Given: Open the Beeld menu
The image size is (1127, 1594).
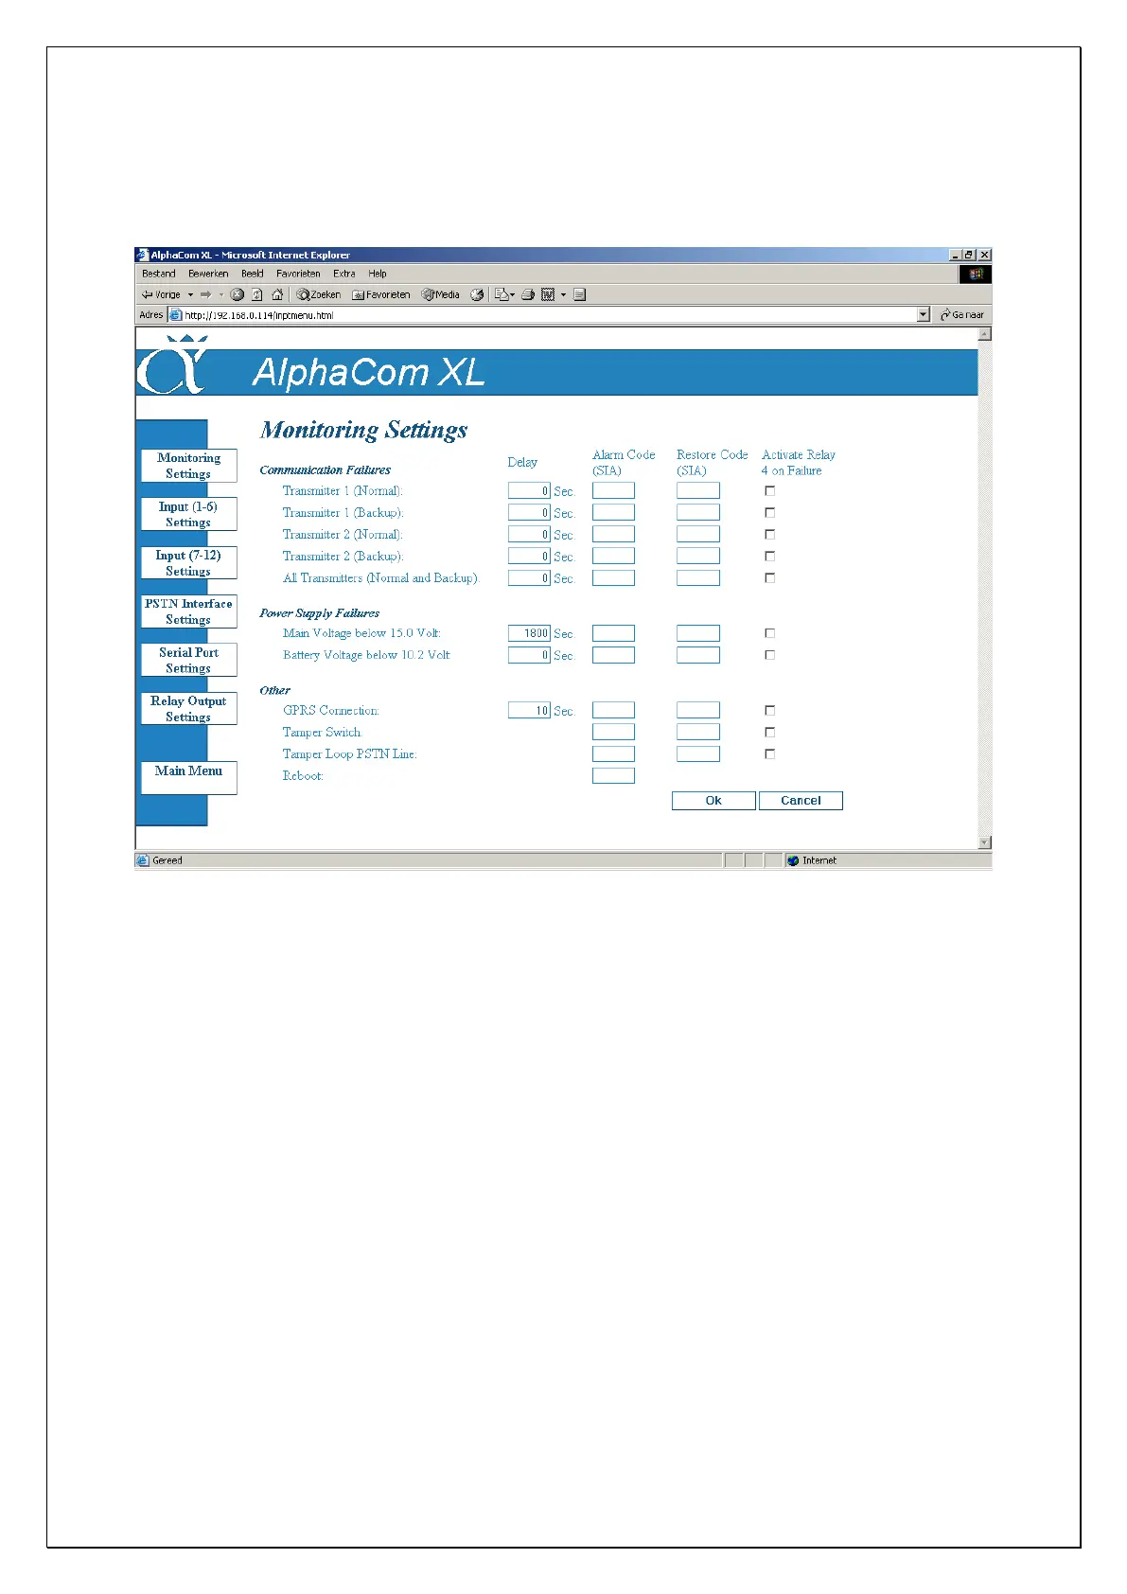Looking at the screenshot, I should 253,274.
